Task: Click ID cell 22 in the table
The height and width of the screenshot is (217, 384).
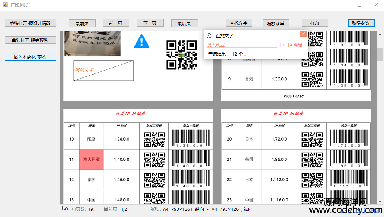Action: click(x=229, y=179)
